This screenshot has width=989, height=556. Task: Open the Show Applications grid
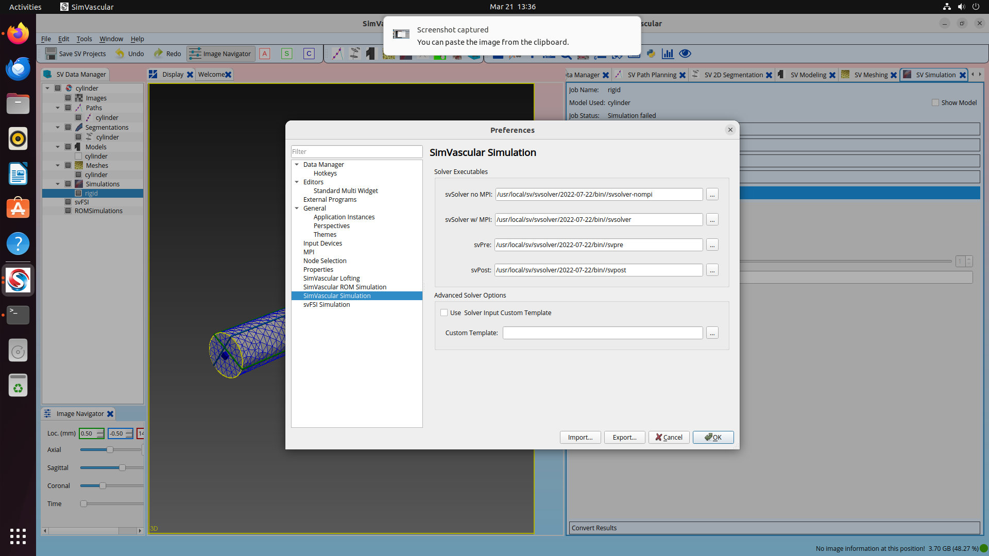click(18, 536)
